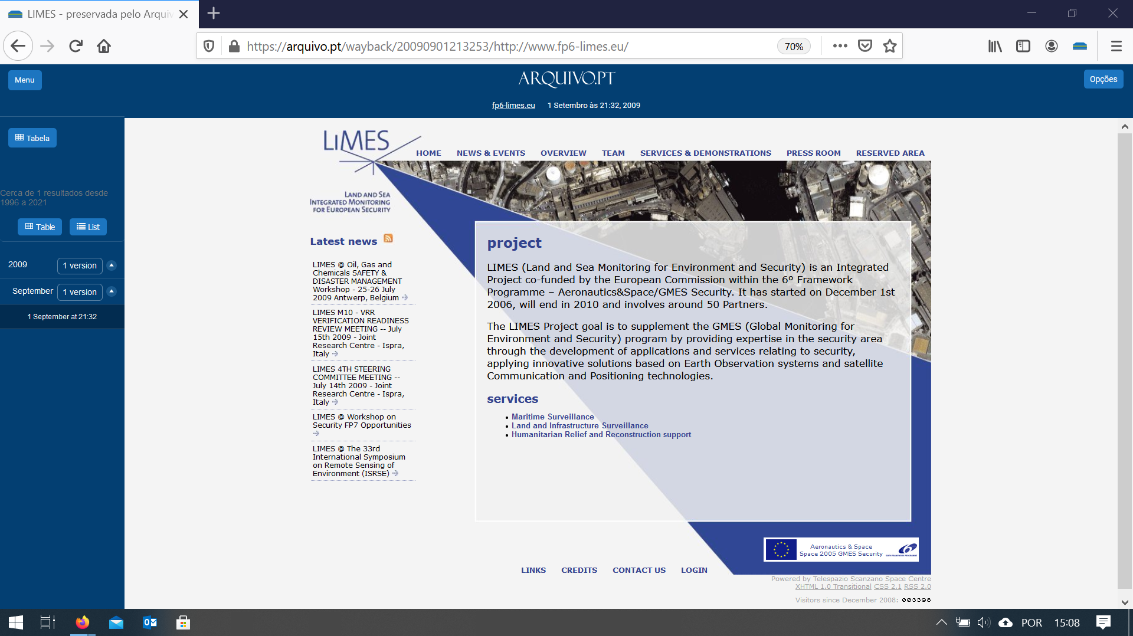Click the Tabela button
The image size is (1133, 636).
[x=32, y=138]
